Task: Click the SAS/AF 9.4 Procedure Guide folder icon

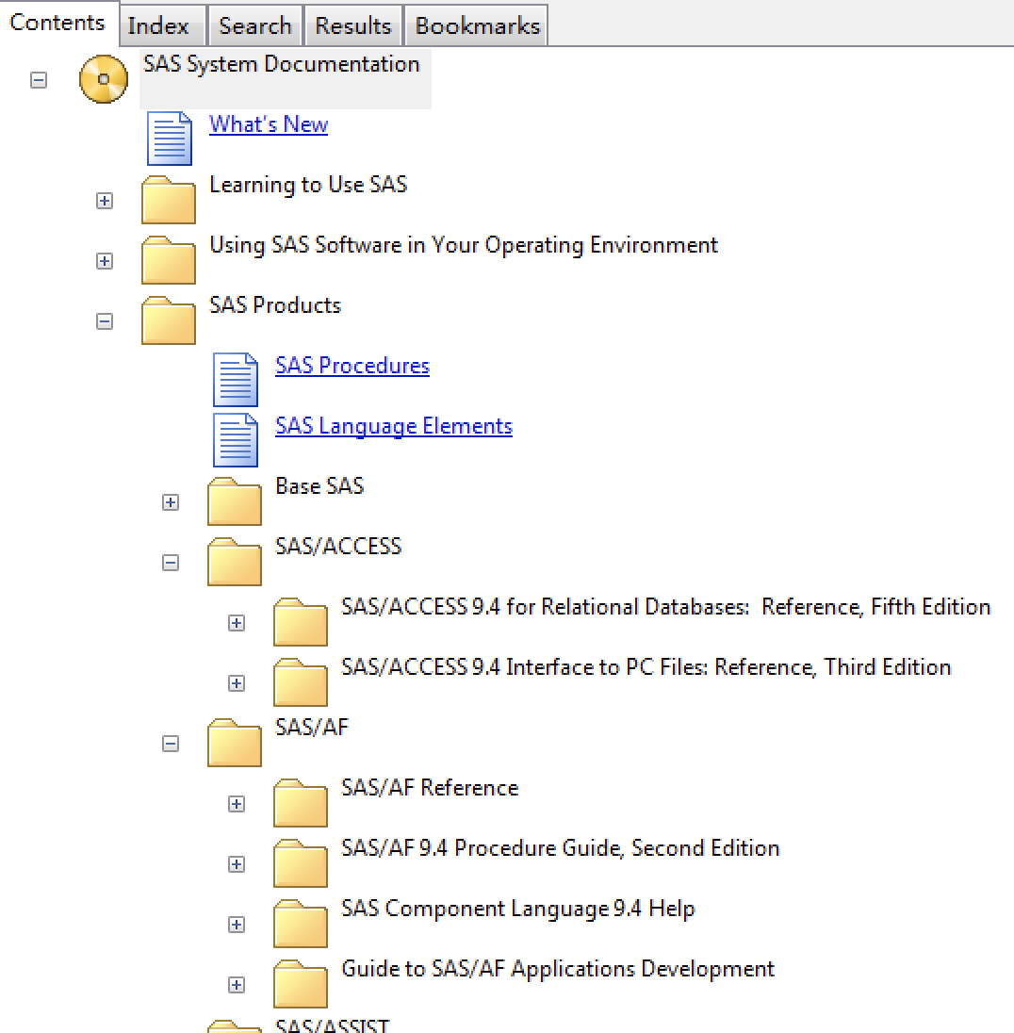Action: coord(301,863)
